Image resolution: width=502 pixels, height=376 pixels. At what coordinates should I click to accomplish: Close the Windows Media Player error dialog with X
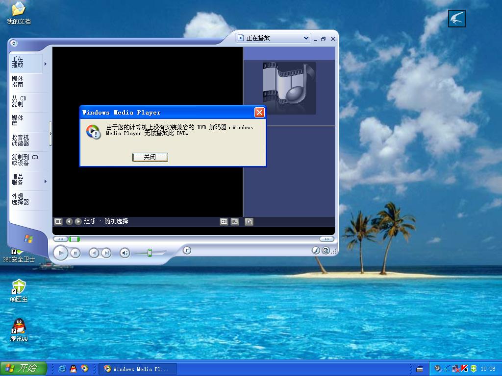tap(259, 112)
